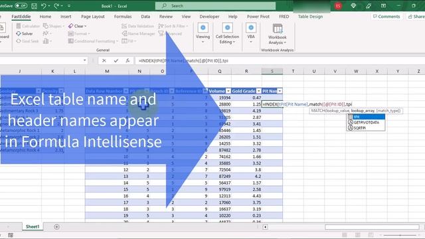This screenshot has width=425, height=239.
Task: Open the Gold Grade filter dropdown
Action: [x=258, y=91]
